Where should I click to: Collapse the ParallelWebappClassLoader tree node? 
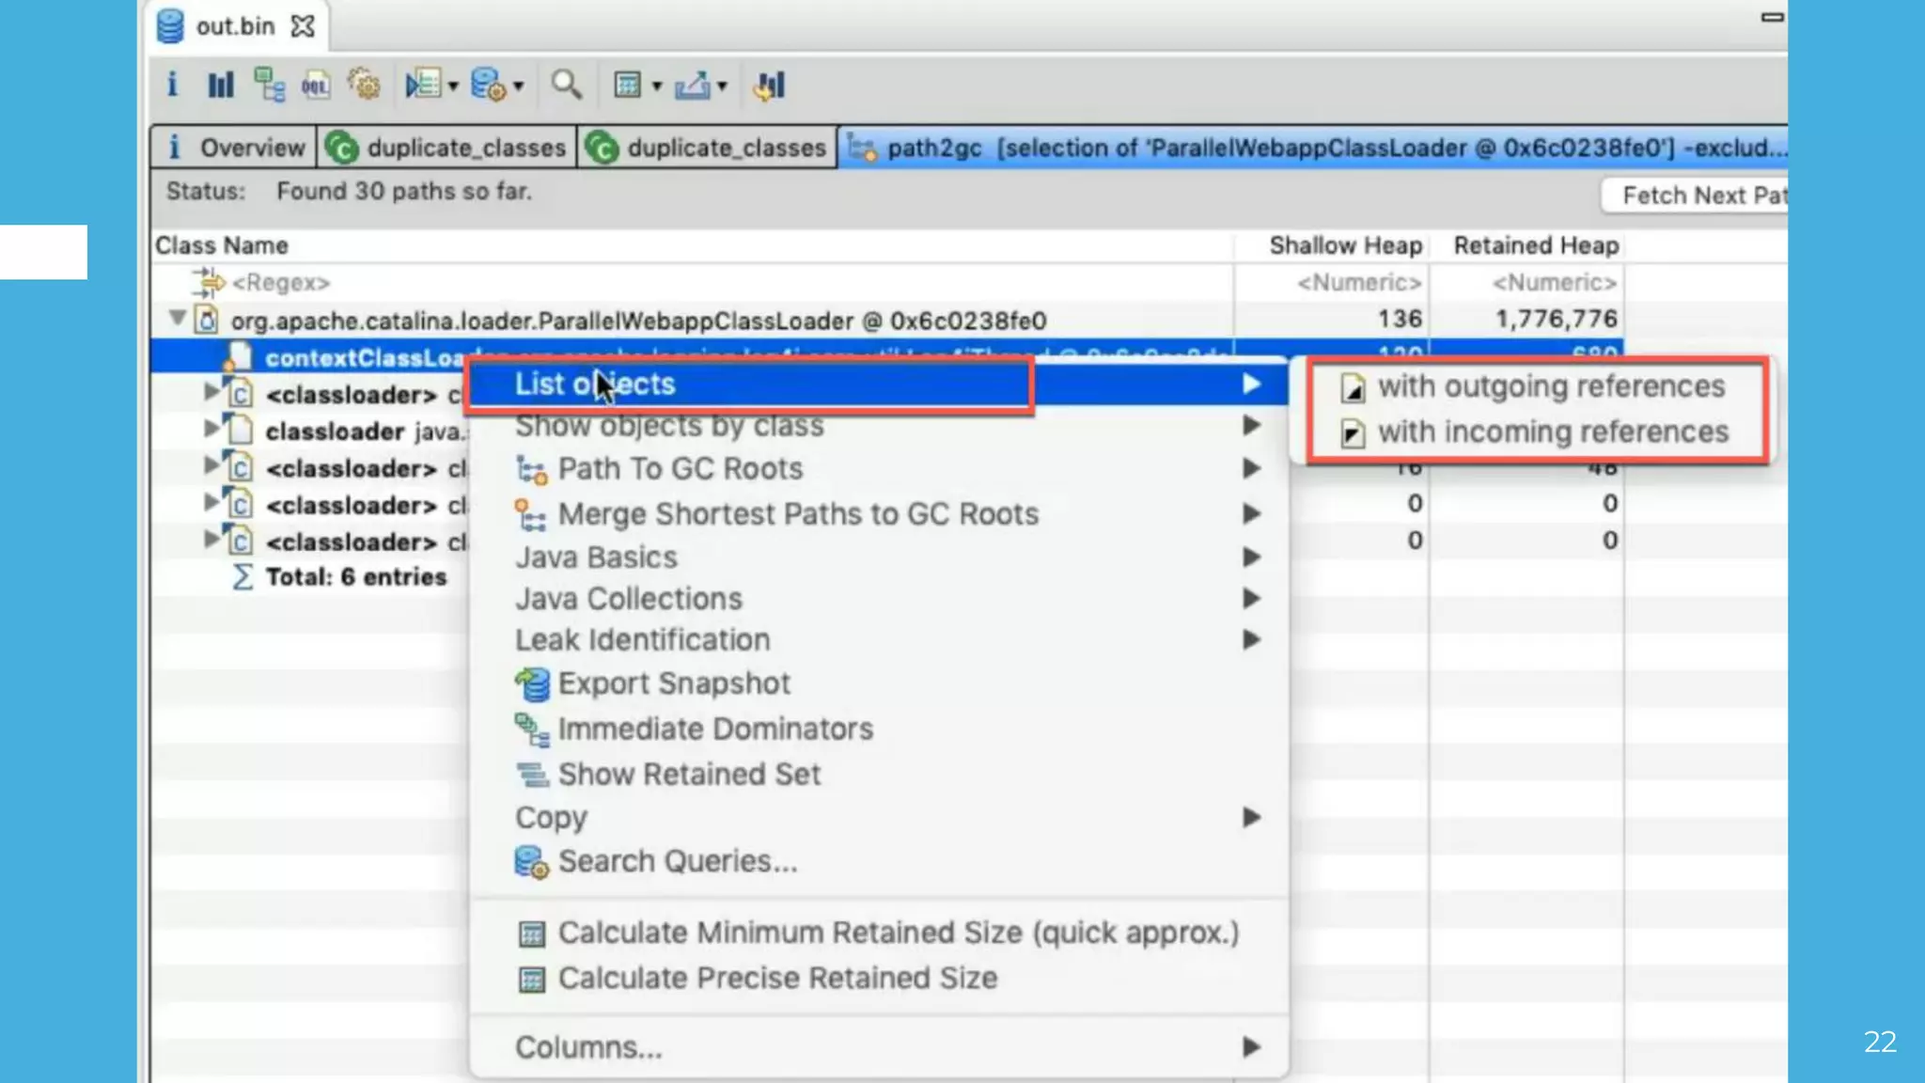pos(177,318)
